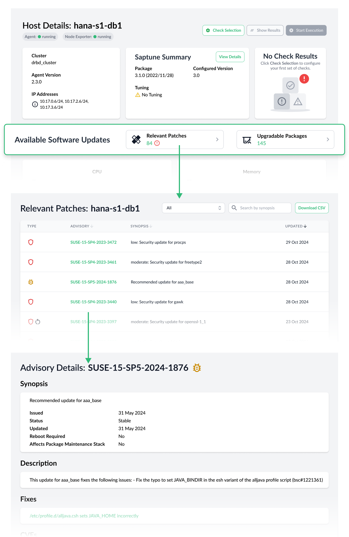349x537 pixels.
Task: Click the 84 relevant patches count
Action: pyautogui.click(x=149, y=143)
